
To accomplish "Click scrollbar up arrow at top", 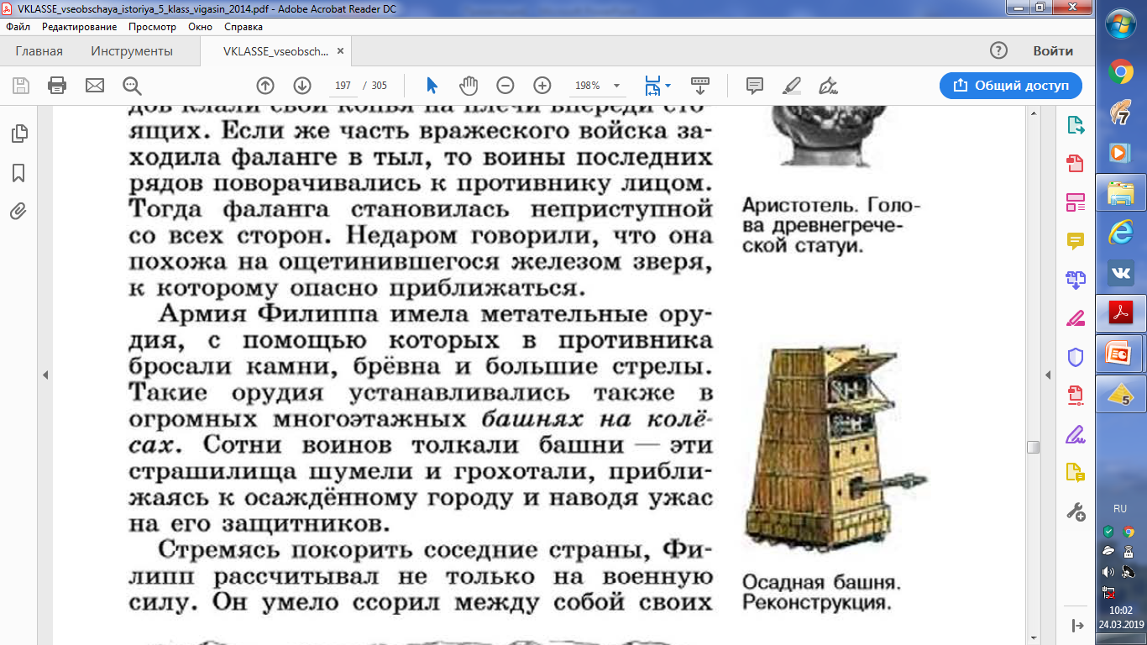I will pyautogui.click(x=1034, y=112).
